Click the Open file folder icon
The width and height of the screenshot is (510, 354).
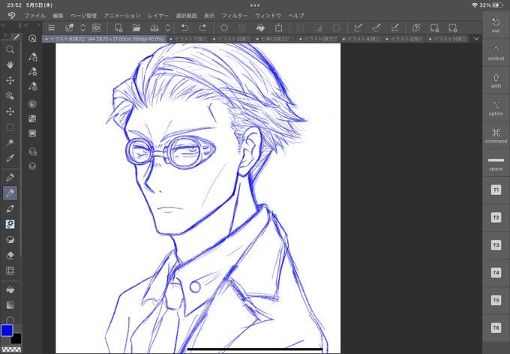(x=136, y=28)
